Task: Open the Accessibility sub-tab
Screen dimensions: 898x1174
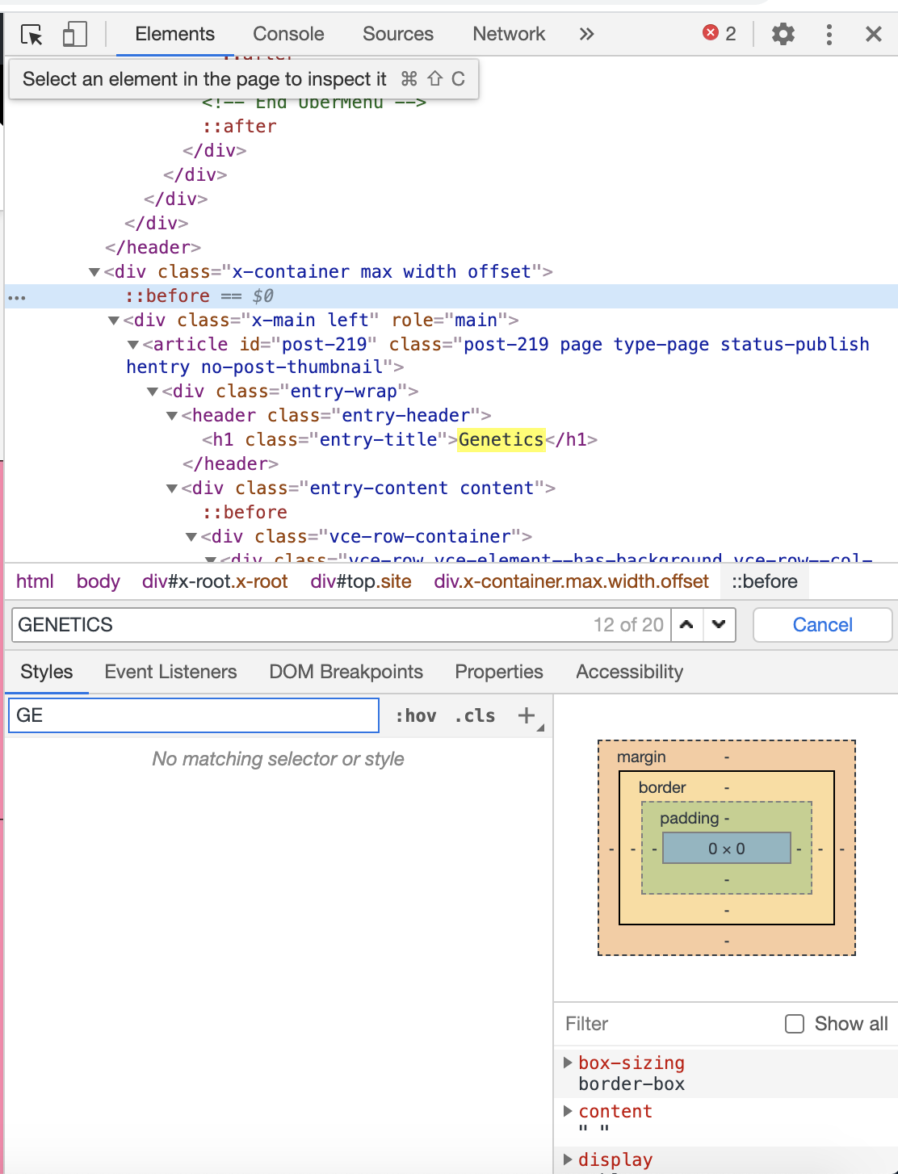Action: tap(630, 672)
